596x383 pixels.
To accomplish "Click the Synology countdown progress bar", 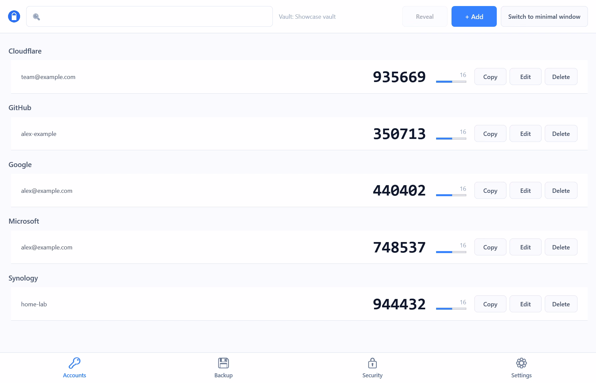I will (451, 309).
